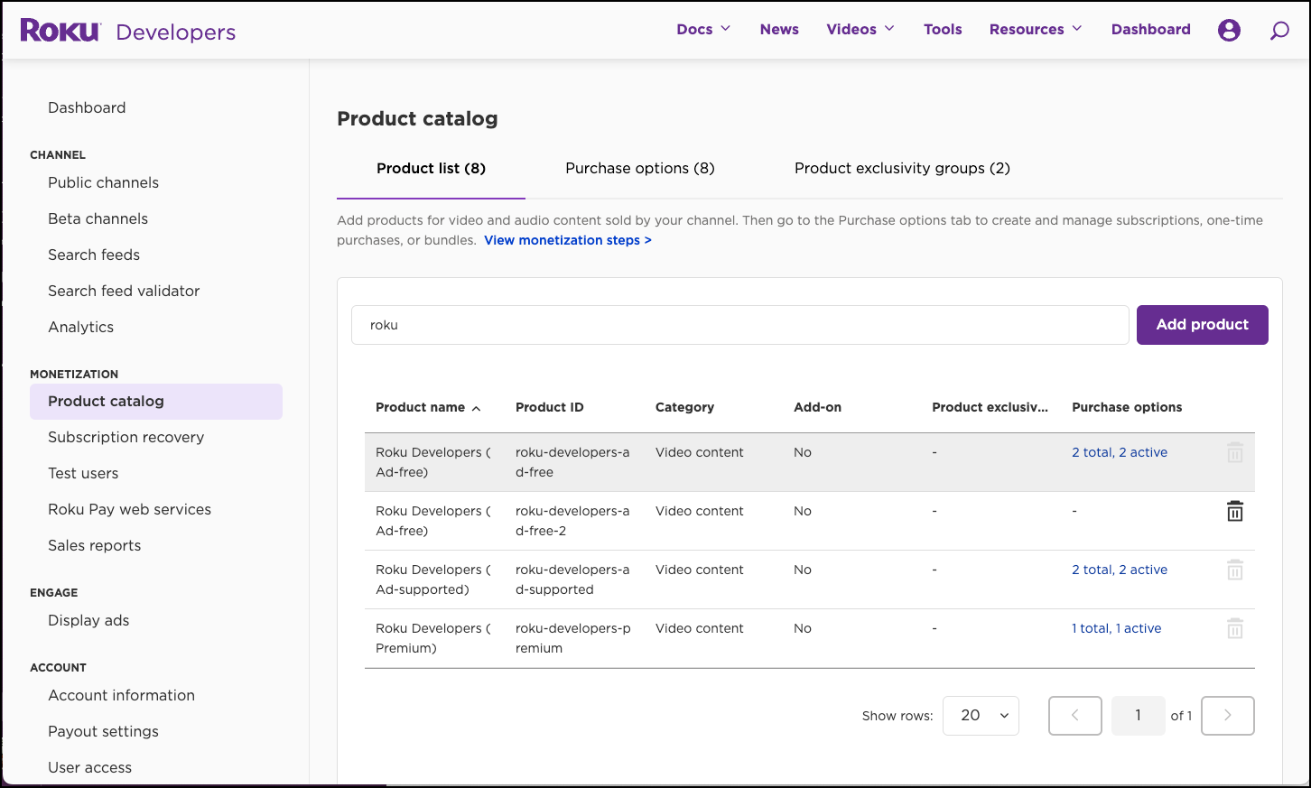Open View monetization steps link
The height and width of the screenshot is (788, 1311).
point(567,240)
